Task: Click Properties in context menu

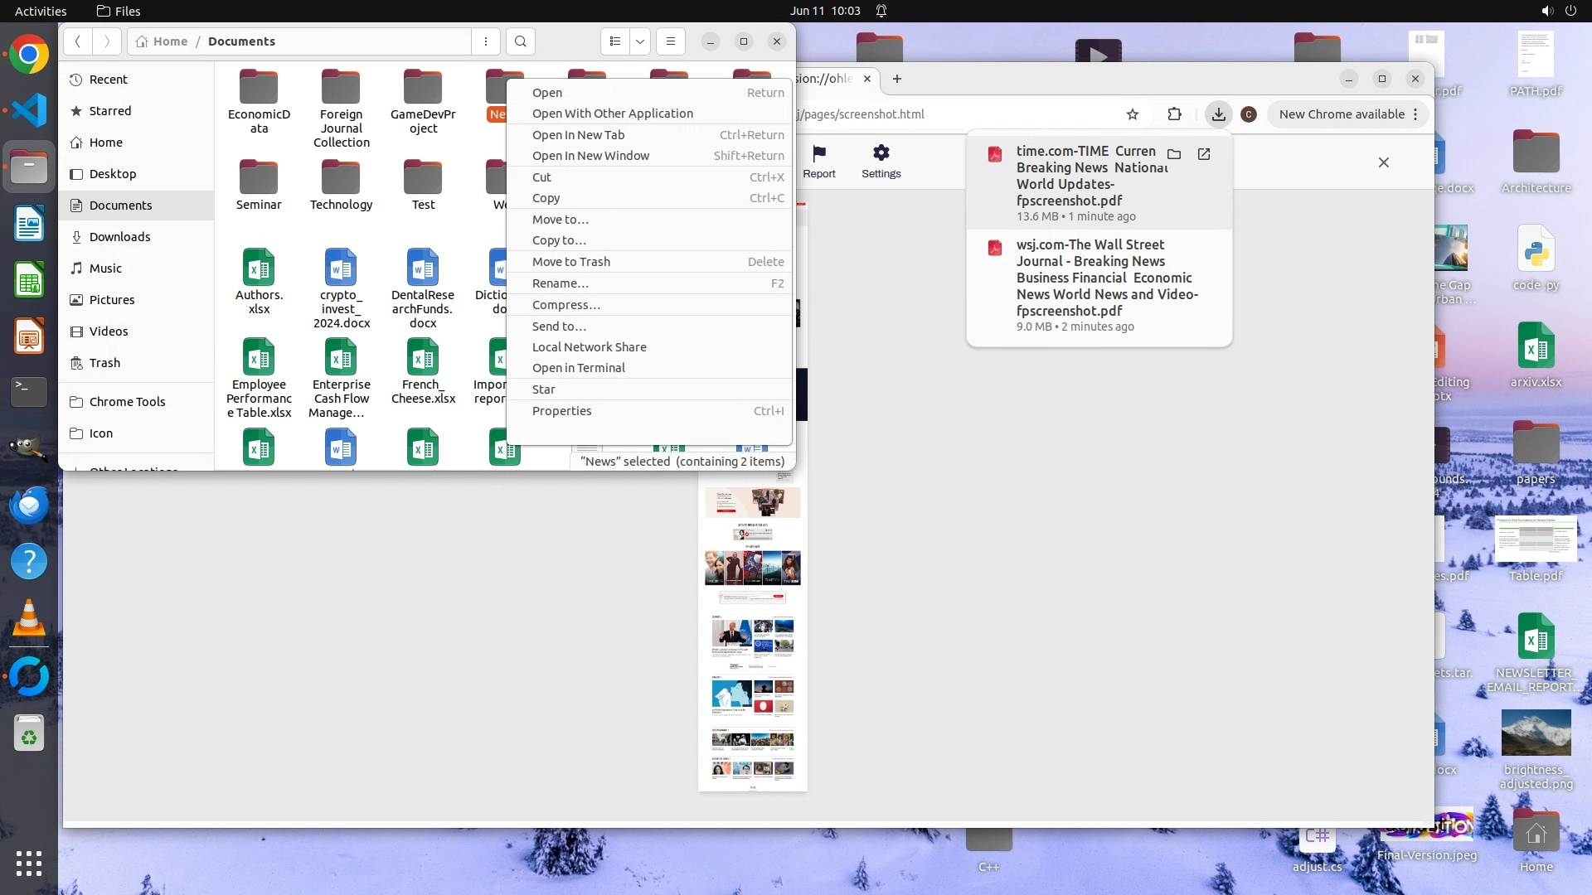Action: click(562, 411)
